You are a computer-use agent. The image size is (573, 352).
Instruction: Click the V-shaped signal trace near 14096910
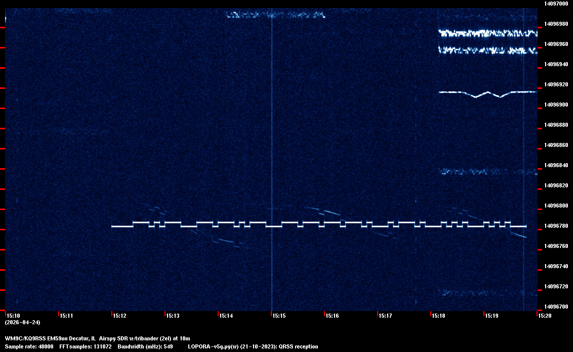click(487, 93)
